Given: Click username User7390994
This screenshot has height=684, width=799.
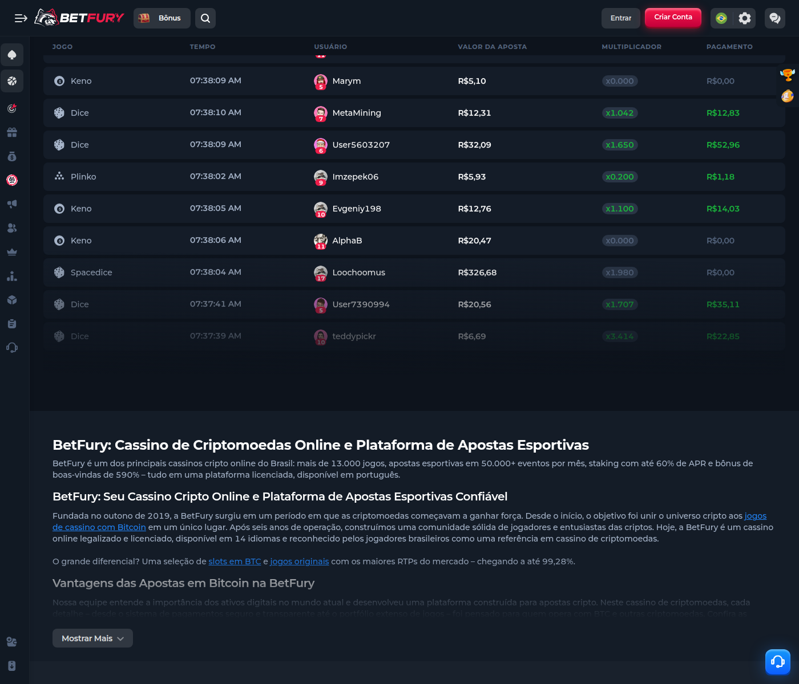Looking at the screenshot, I should click(361, 304).
